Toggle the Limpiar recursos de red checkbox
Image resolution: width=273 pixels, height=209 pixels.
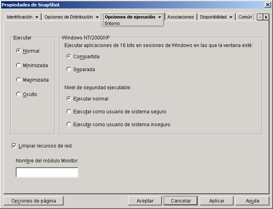pyautogui.click(x=14, y=146)
